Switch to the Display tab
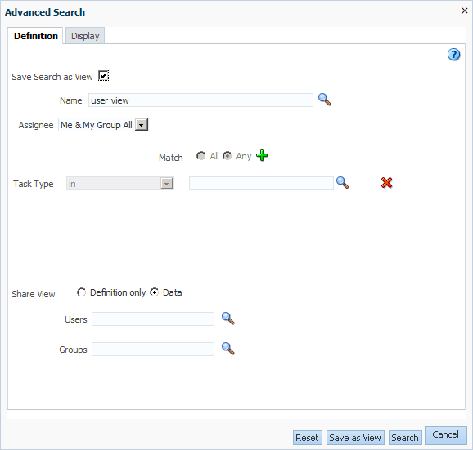 pyautogui.click(x=85, y=36)
